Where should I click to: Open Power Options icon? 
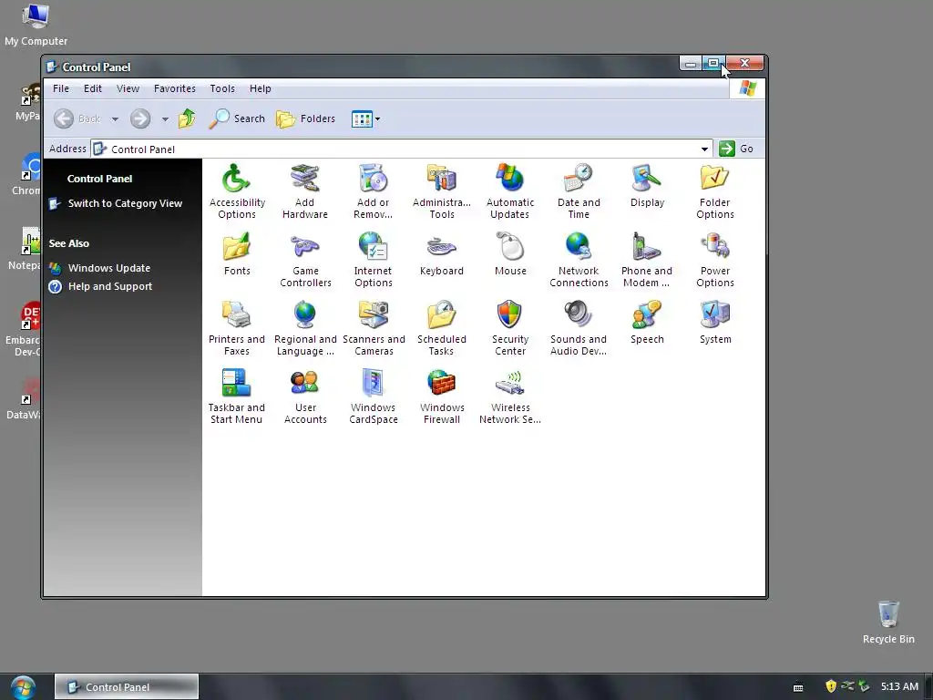714,260
